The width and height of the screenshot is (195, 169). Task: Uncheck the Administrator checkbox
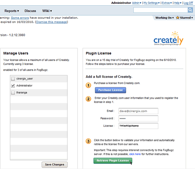tap(13, 85)
